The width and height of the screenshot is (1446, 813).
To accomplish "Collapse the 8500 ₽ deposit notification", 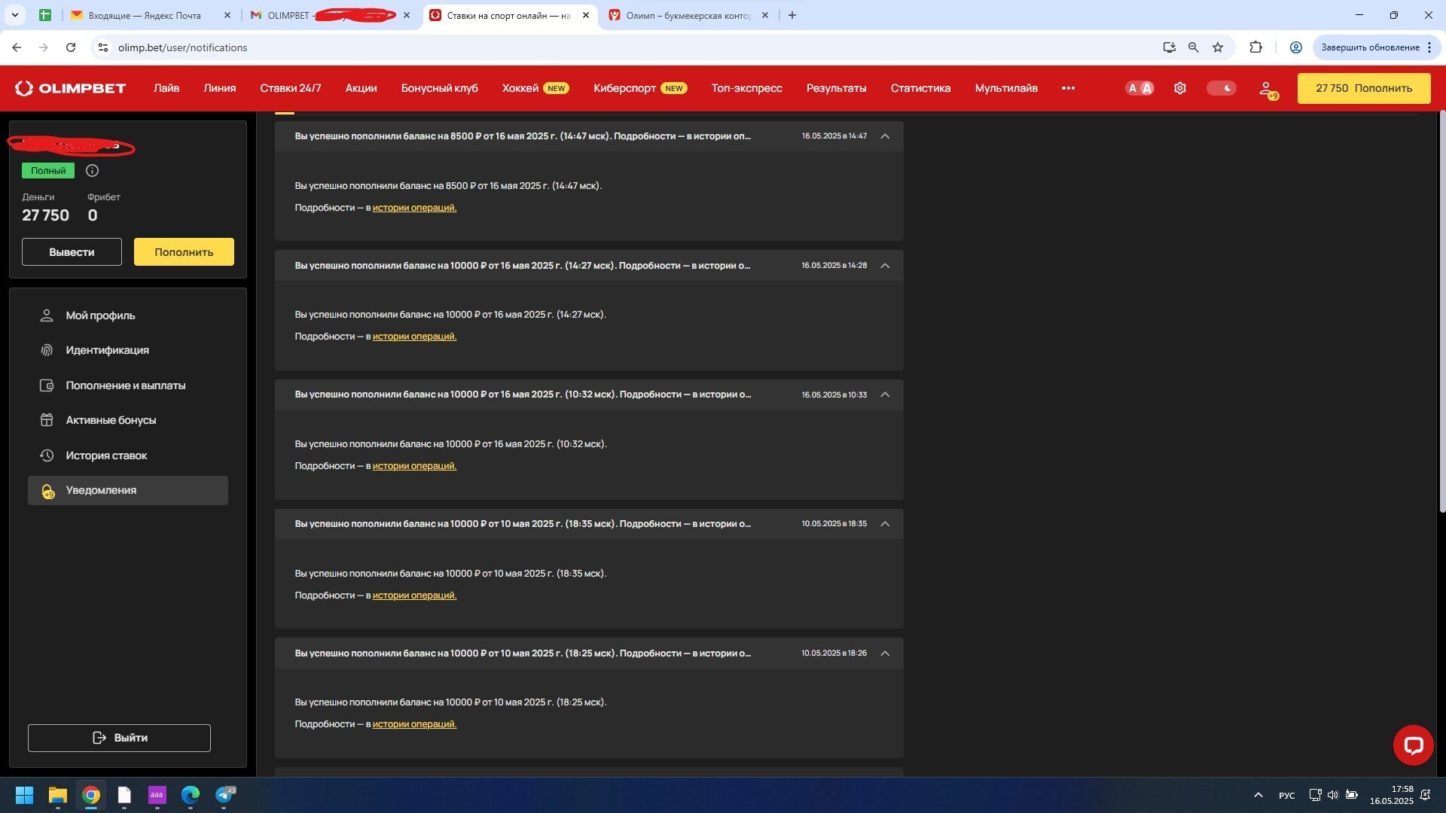I will 885,136.
